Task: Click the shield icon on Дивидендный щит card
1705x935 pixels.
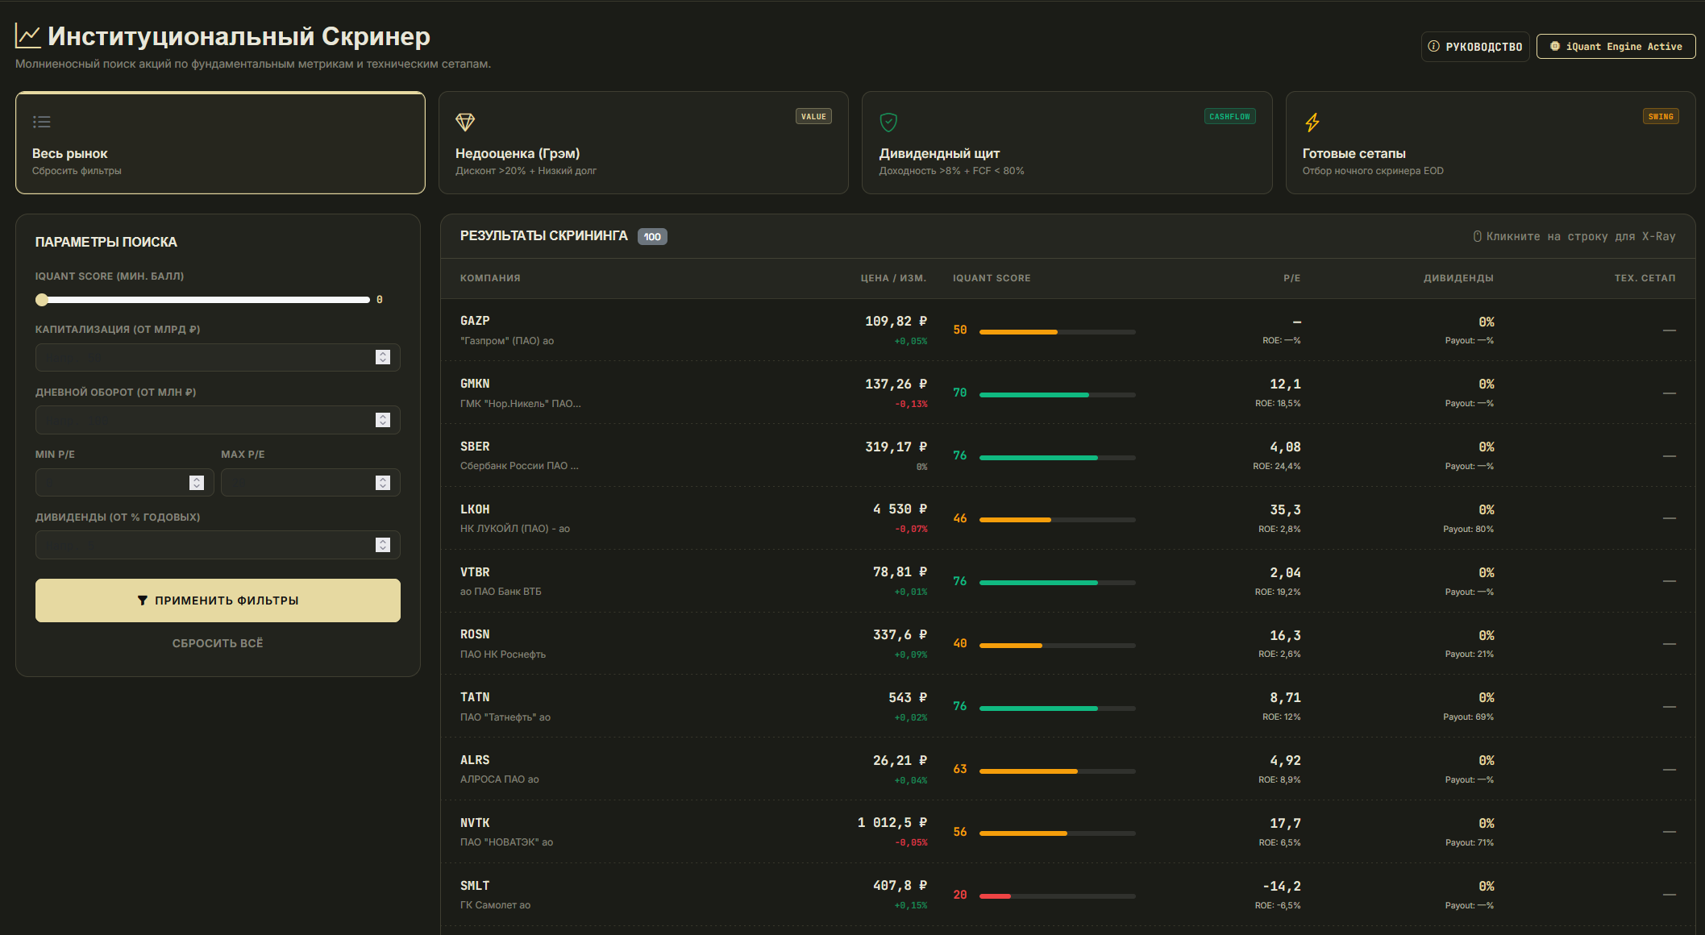Action: click(888, 123)
